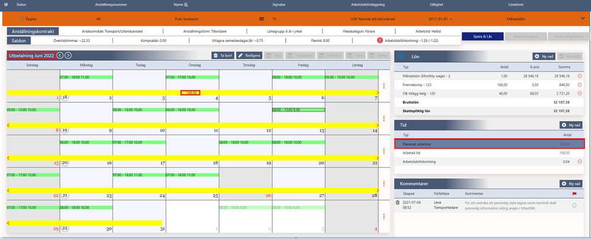Viewport: 591px width, 239px height.
Task: Go to the previous payment month arrow
Action: (x=60, y=55)
